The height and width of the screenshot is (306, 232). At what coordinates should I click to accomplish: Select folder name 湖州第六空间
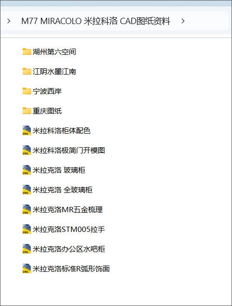pyautogui.click(x=54, y=51)
